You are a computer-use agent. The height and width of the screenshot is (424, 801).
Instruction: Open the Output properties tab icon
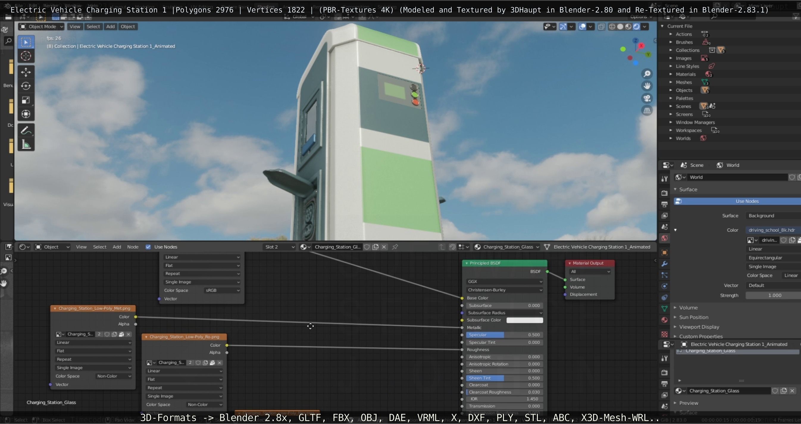pos(664,204)
